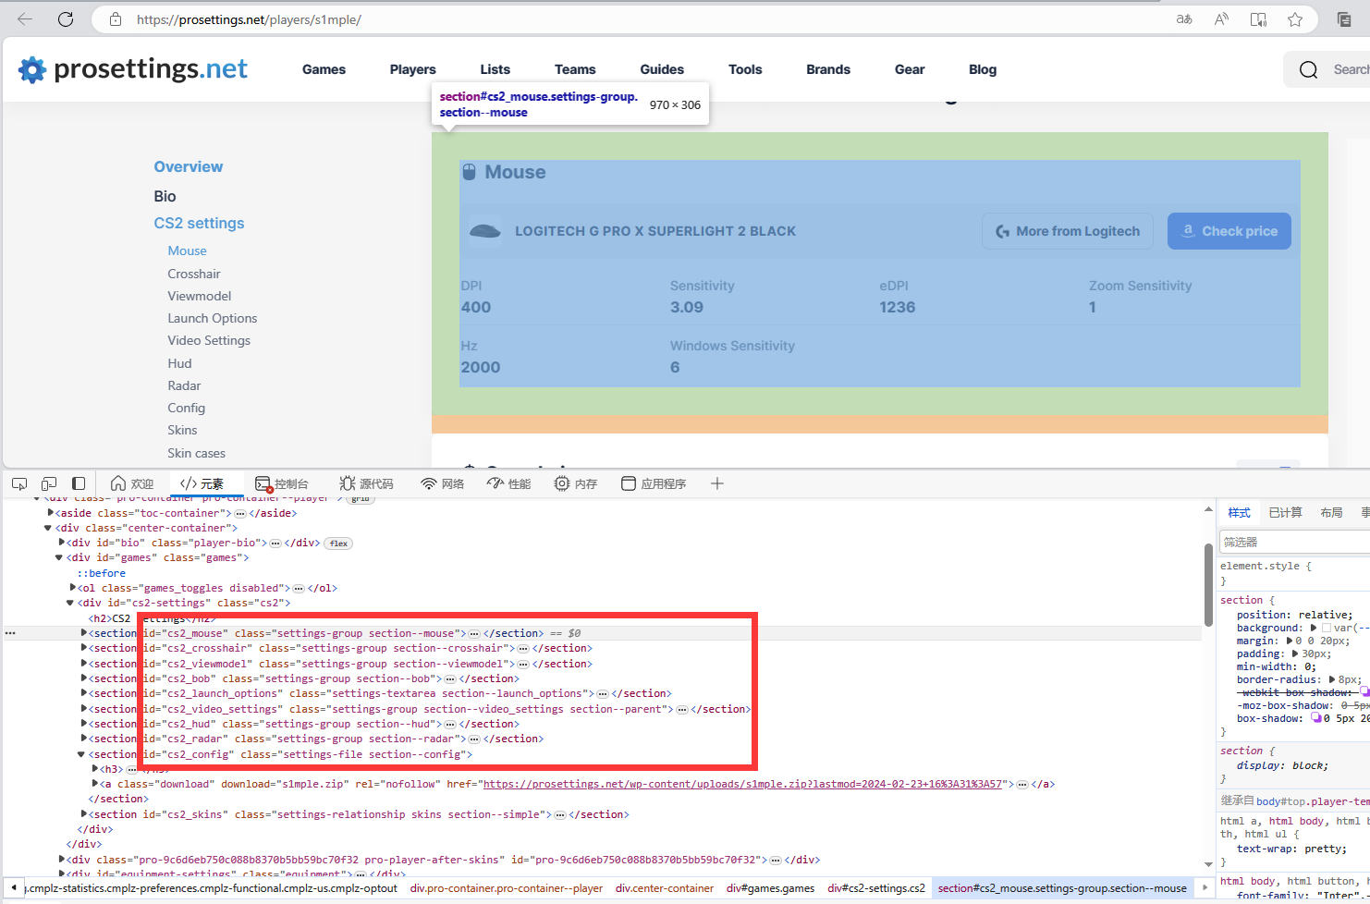Expand the cs2_launch_options section node
This screenshot has width=1370, height=904.
[x=84, y=693]
